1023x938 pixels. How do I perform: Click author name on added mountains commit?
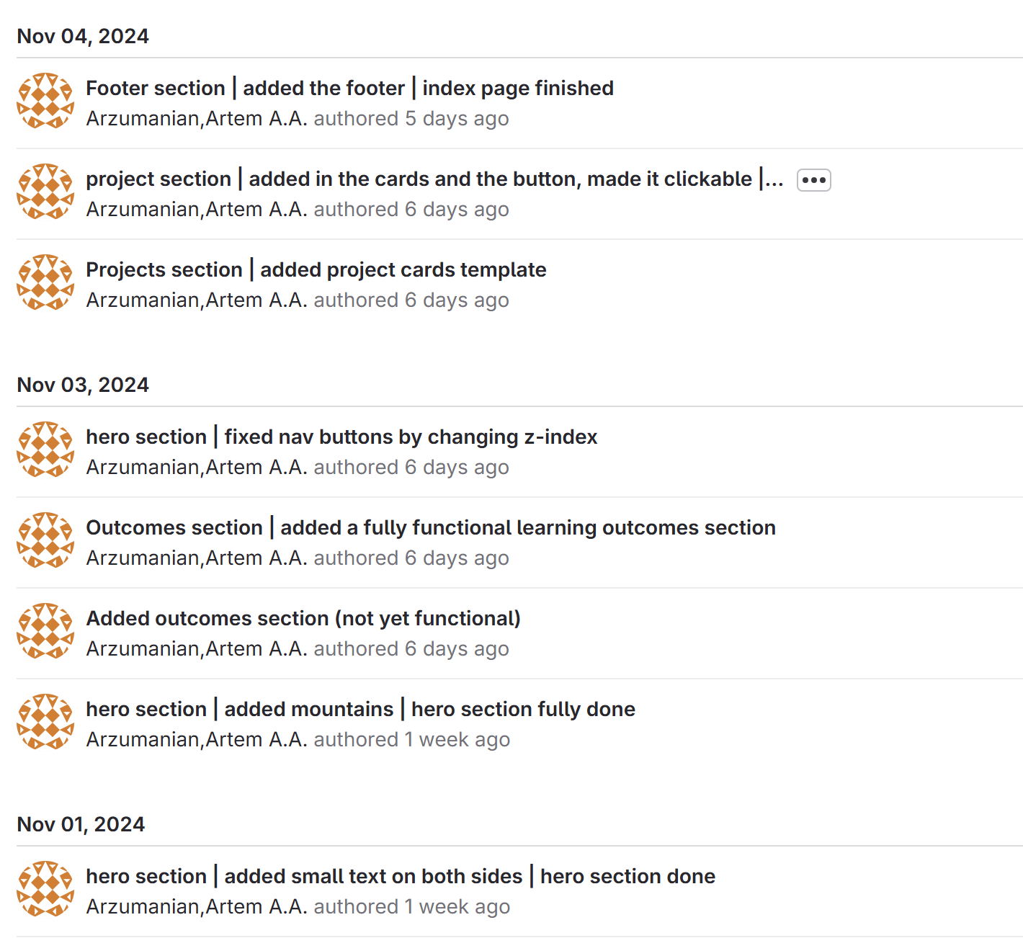tap(197, 740)
